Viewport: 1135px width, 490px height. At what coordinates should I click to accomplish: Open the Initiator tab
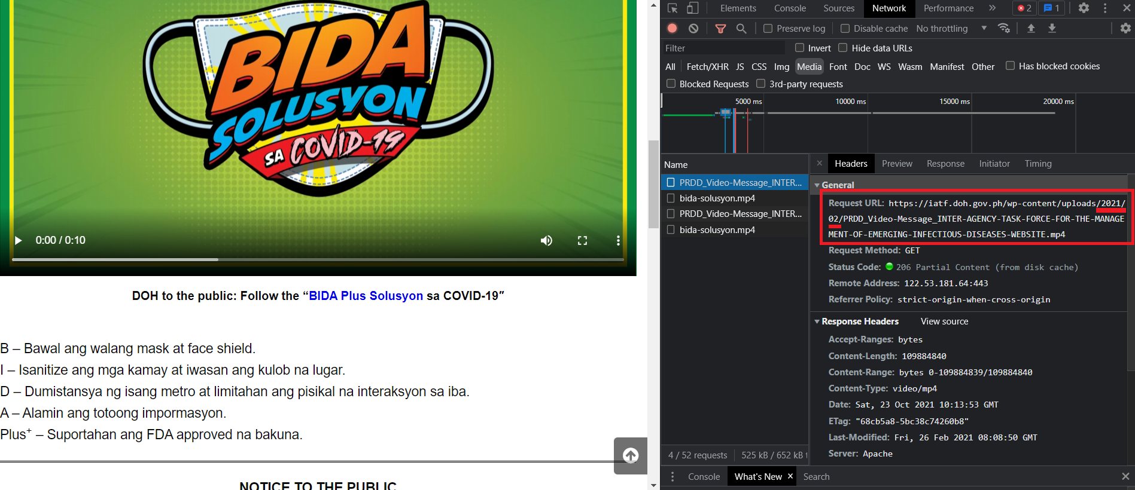pos(994,163)
